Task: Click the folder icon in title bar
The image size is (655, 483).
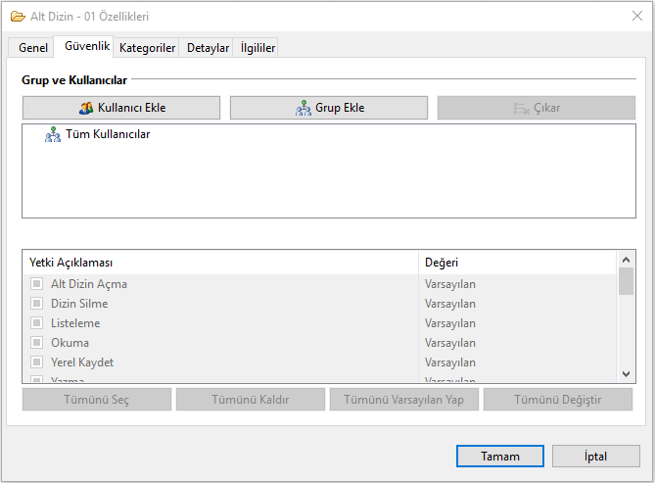Action: coord(17,17)
